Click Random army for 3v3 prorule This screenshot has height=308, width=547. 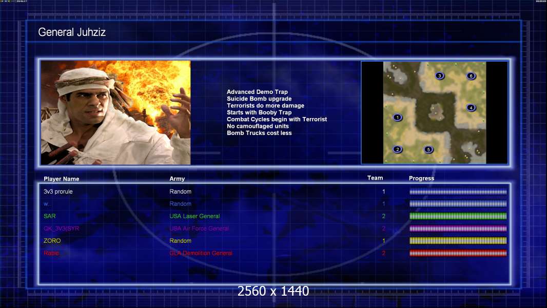(x=180, y=191)
